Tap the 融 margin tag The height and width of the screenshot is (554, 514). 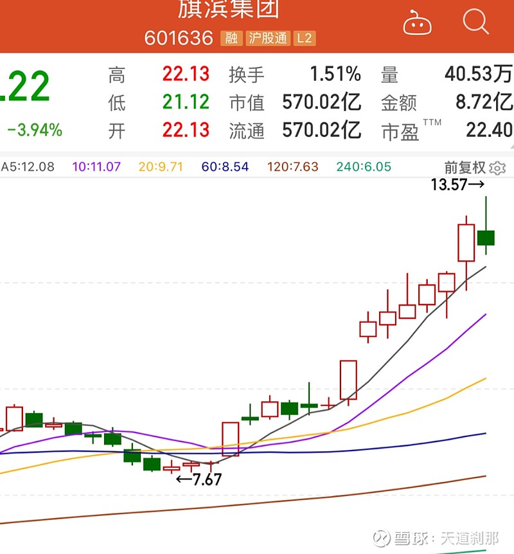click(231, 38)
